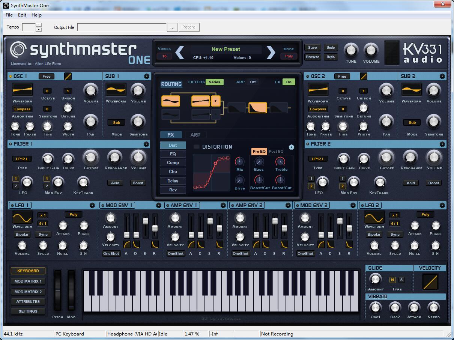The height and width of the screenshot is (340, 454).
Task: Open the SUB 1 settings gear icon
Action: tap(147, 76)
